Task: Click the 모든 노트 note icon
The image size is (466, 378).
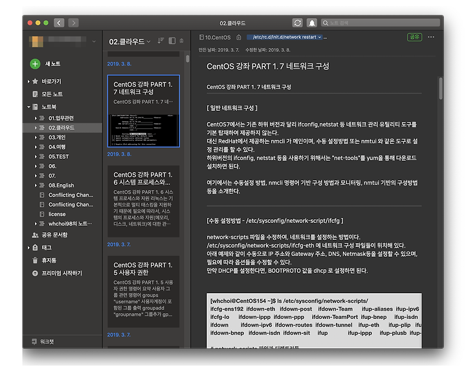Action: (35, 94)
